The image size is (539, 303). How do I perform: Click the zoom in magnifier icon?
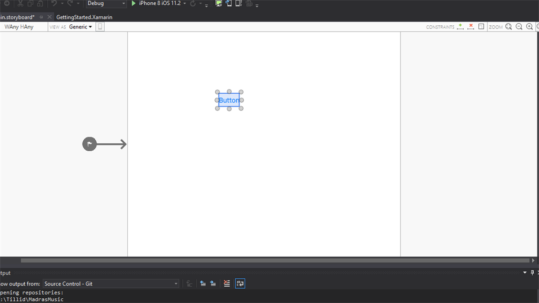coord(530,27)
